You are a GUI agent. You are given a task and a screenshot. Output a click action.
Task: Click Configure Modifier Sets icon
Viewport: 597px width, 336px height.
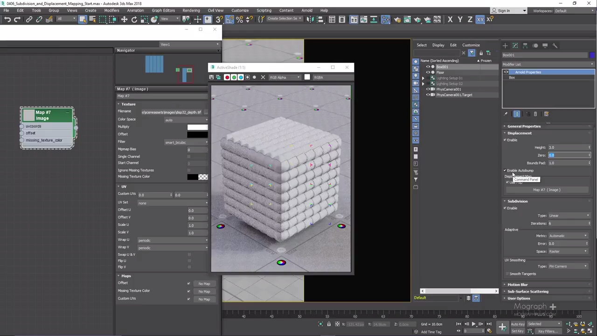[546, 114]
